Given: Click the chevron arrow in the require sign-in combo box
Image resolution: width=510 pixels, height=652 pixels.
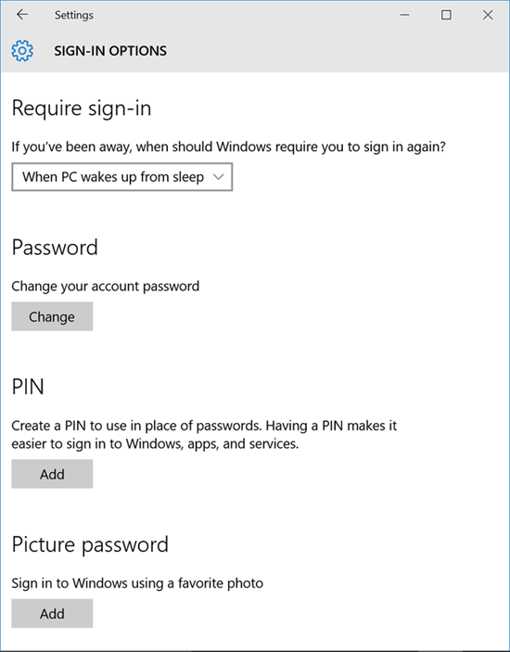Looking at the screenshot, I should pos(218,177).
